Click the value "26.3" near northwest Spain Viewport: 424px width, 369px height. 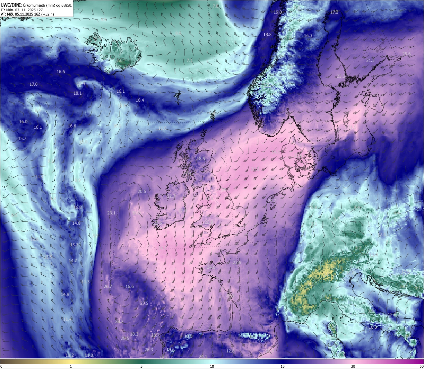tap(149, 349)
